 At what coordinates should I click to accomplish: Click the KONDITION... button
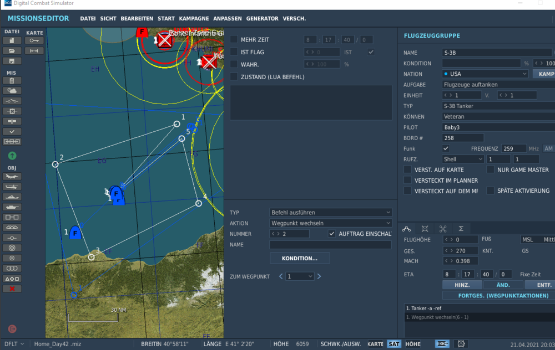click(x=300, y=258)
